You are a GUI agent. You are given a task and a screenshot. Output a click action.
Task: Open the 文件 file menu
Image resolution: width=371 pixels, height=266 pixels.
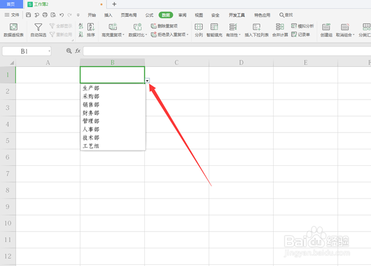[12, 15]
